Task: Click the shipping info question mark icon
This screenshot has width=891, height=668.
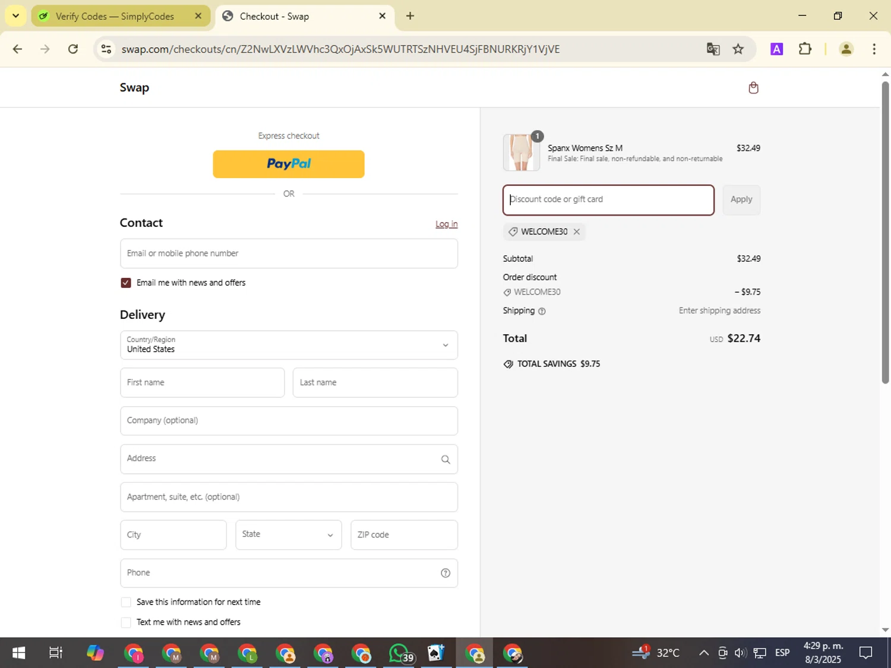Action: click(542, 311)
